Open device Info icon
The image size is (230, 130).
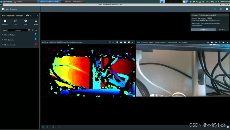coord(26,21)
